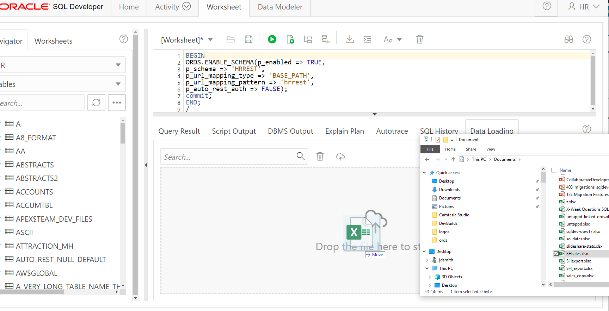Screen dimensions: 609x311
Task: Click the cloud upload data icon
Action: click(340, 156)
